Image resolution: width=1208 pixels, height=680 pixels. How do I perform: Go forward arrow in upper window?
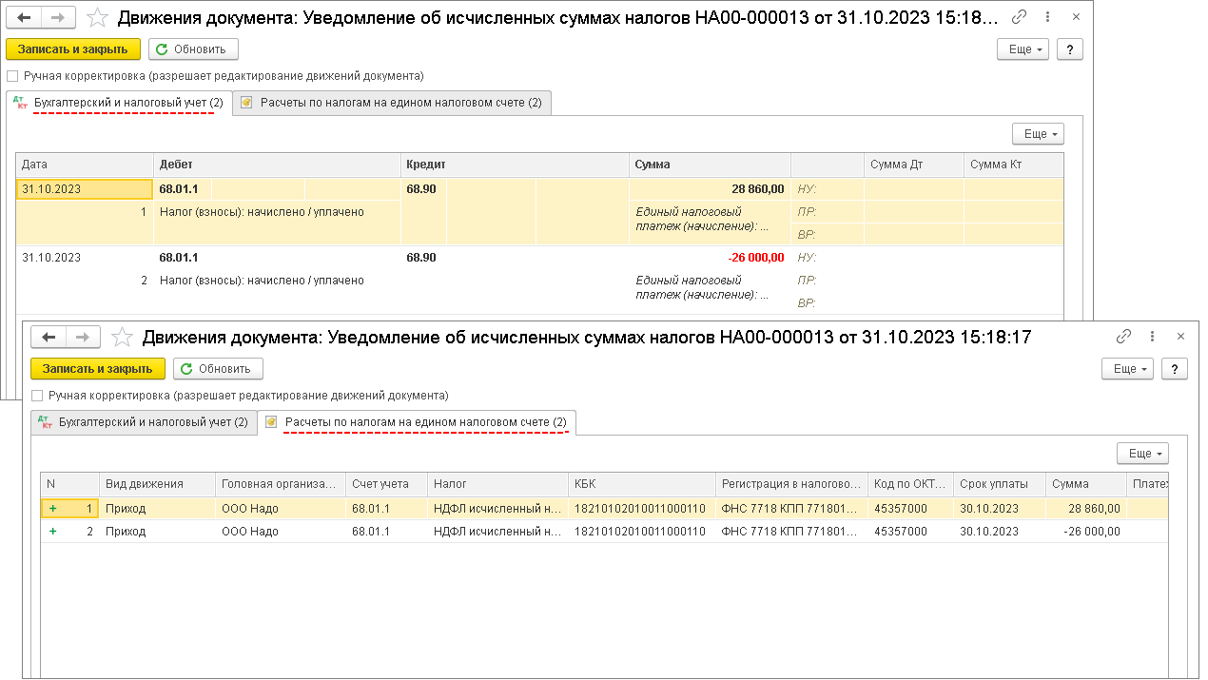tap(59, 17)
